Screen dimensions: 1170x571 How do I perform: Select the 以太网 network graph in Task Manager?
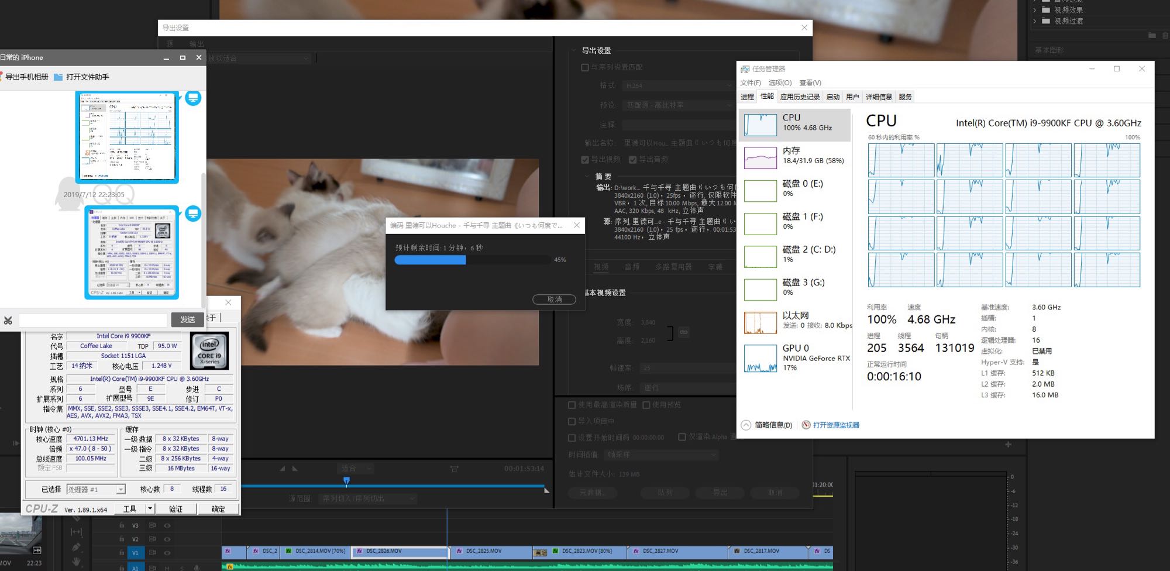[x=760, y=322]
